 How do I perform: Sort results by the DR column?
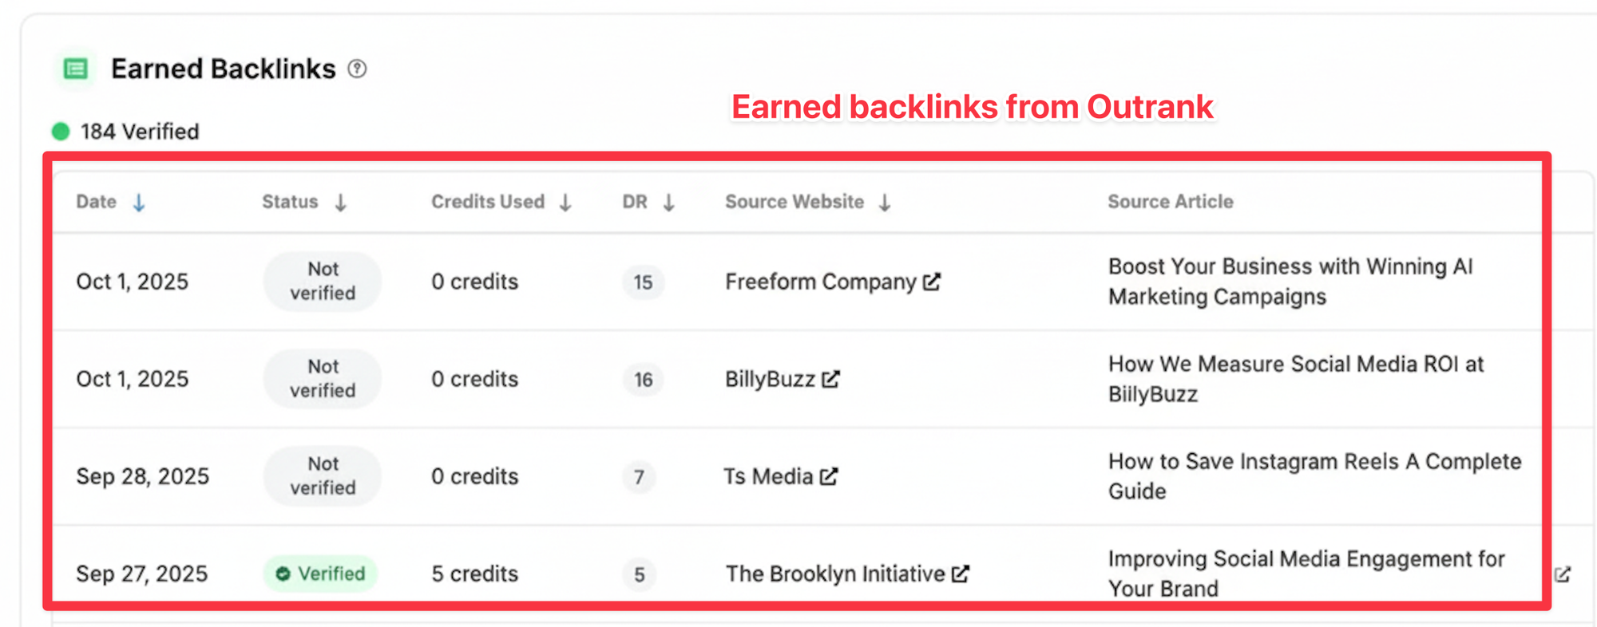[x=669, y=203]
